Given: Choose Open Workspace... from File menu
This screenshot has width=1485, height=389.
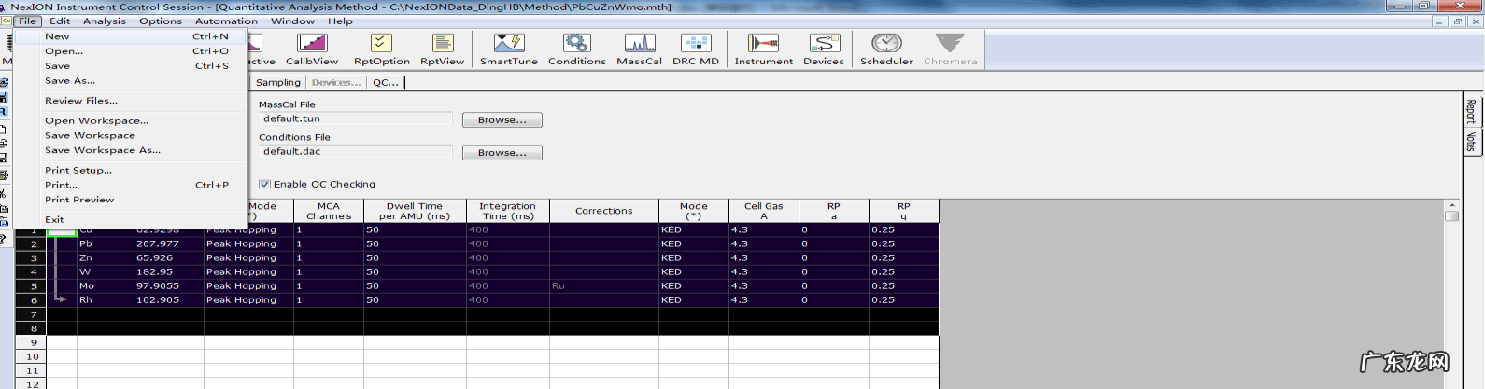Looking at the screenshot, I should 96,121.
